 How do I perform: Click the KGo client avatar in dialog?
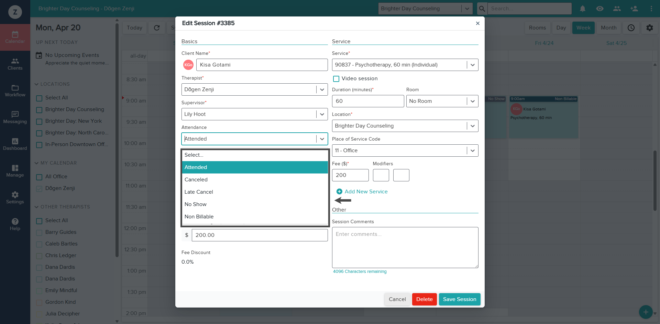coord(188,65)
